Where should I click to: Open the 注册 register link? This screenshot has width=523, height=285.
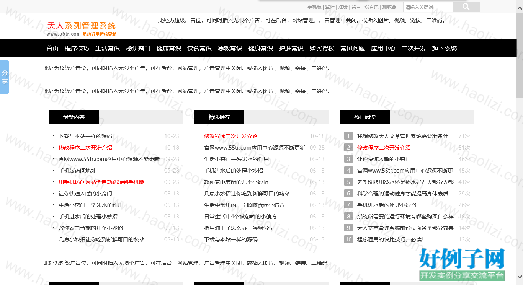pyautogui.click(x=343, y=7)
